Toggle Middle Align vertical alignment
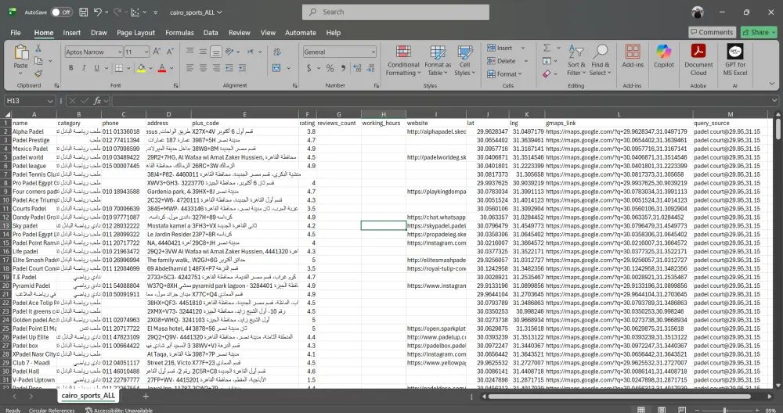The height and width of the screenshot is (413, 783). coord(203,52)
